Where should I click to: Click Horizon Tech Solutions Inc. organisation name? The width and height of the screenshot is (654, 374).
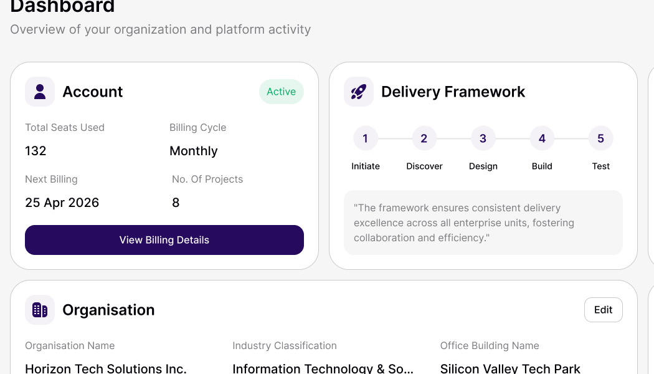[105, 368]
